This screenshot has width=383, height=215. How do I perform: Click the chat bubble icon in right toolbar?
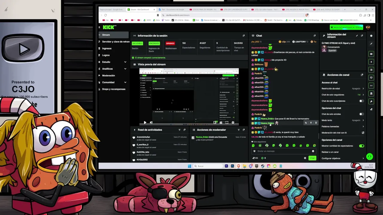371,78
